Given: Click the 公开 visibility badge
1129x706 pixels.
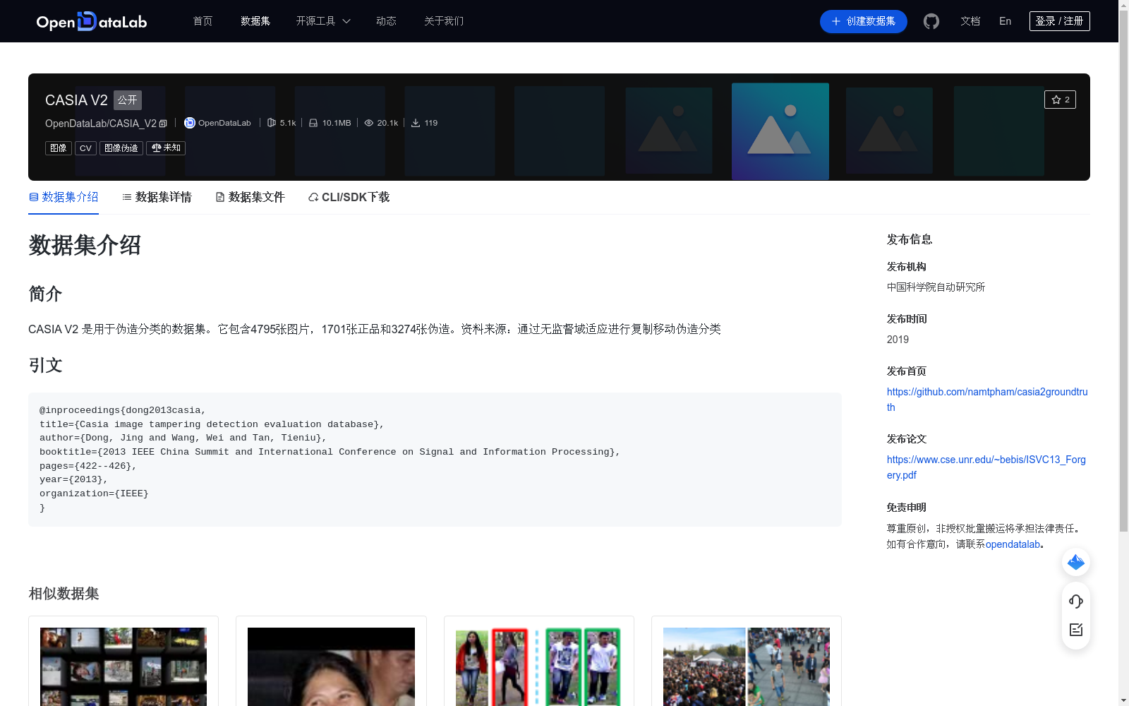Looking at the screenshot, I should point(128,100).
